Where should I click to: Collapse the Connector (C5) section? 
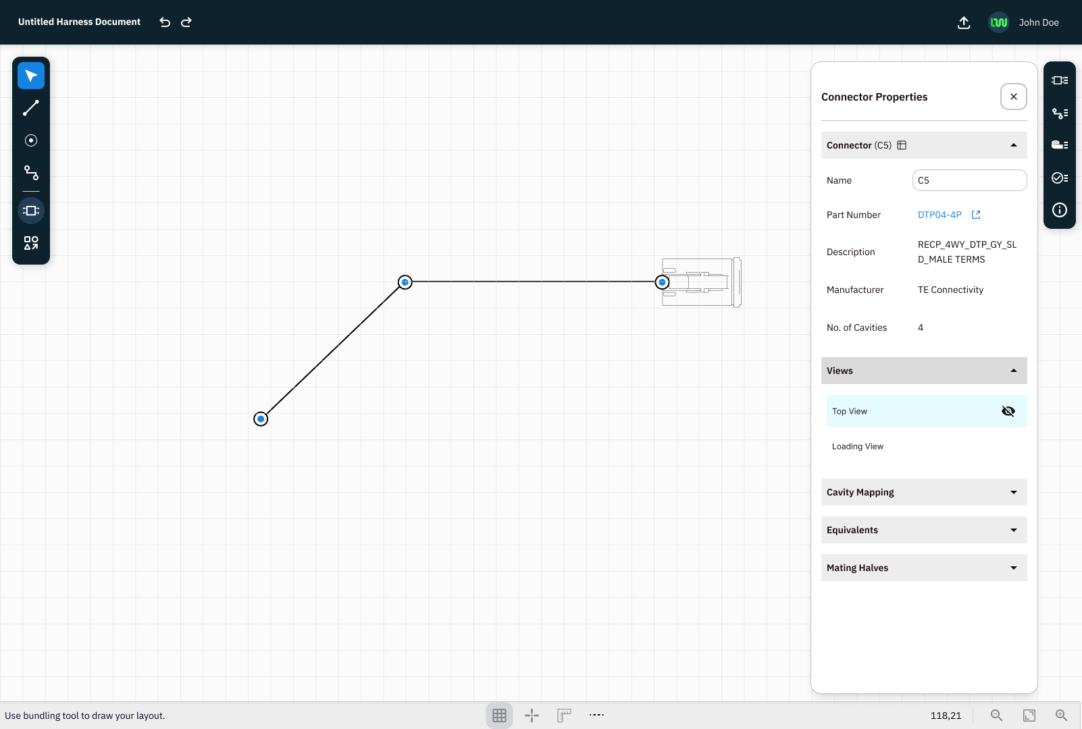coord(1014,145)
